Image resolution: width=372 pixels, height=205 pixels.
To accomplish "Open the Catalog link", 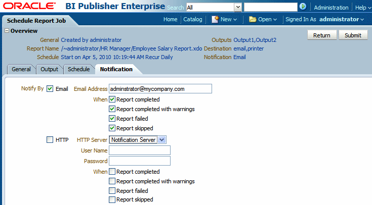I will pos(193,19).
